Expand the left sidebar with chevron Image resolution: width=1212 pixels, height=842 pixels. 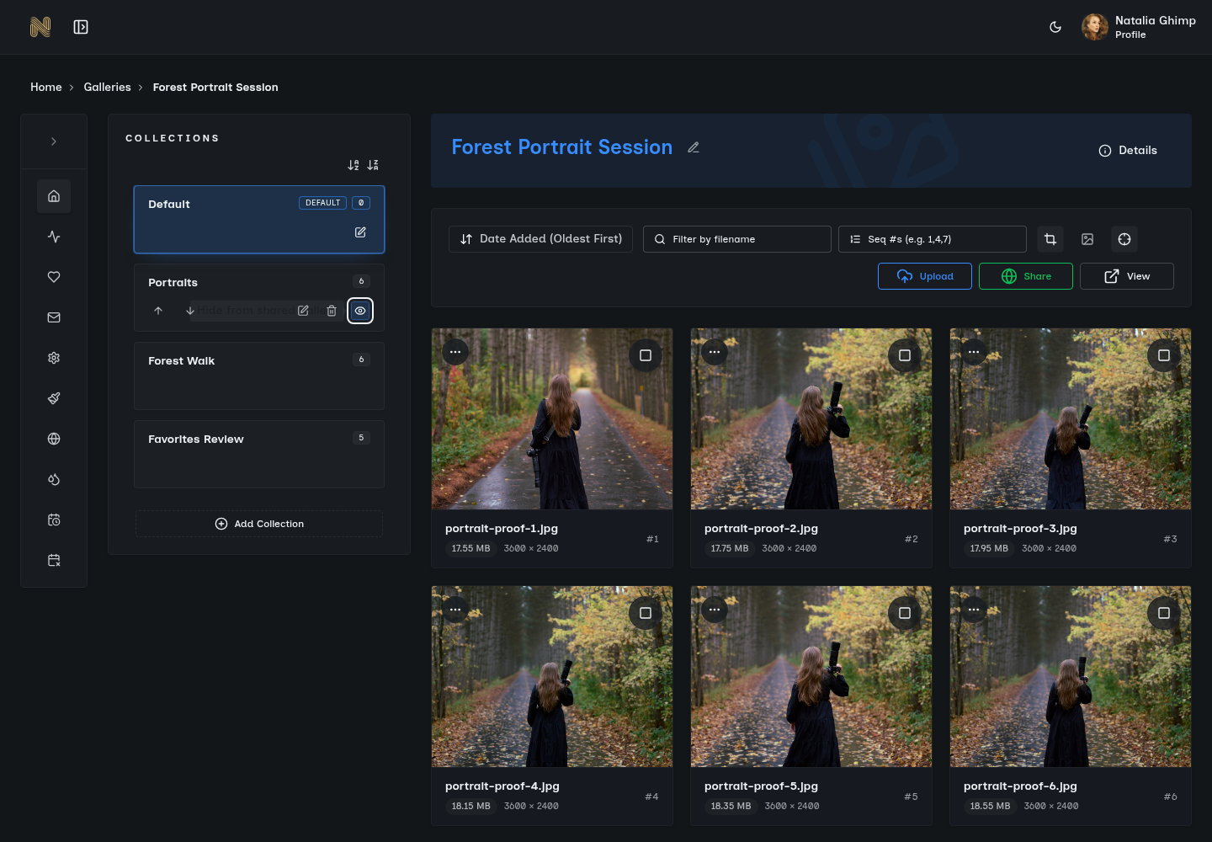tap(54, 141)
